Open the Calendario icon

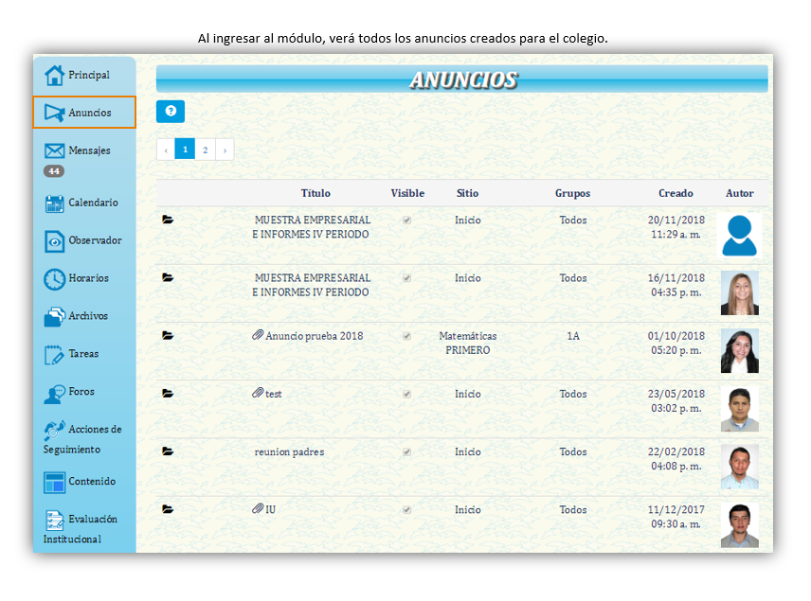click(x=54, y=203)
